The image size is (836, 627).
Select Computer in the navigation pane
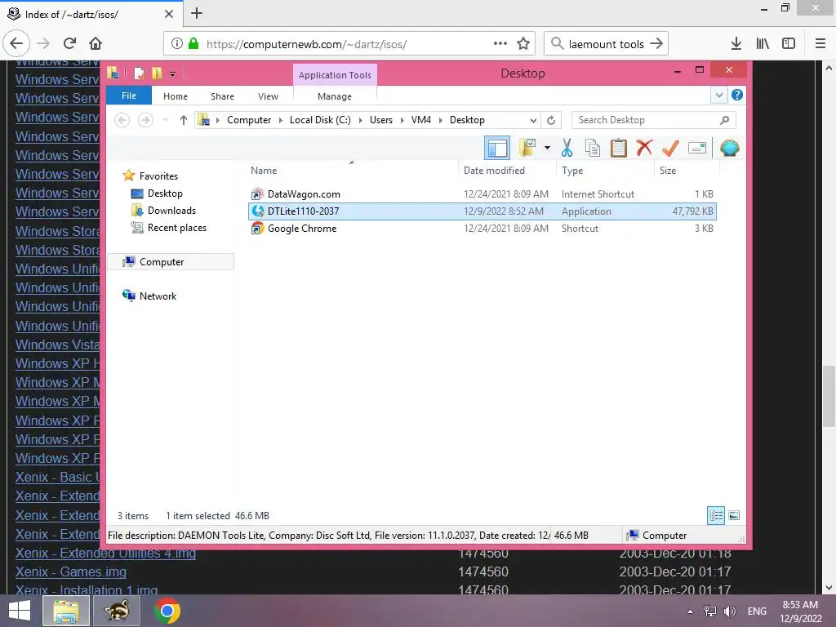tap(162, 262)
